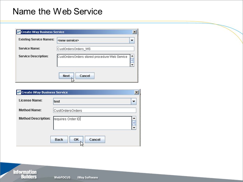The width and height of the screenshot is (243, 182).
Task: Click the Information Builders logo
Action: point(25,174)
